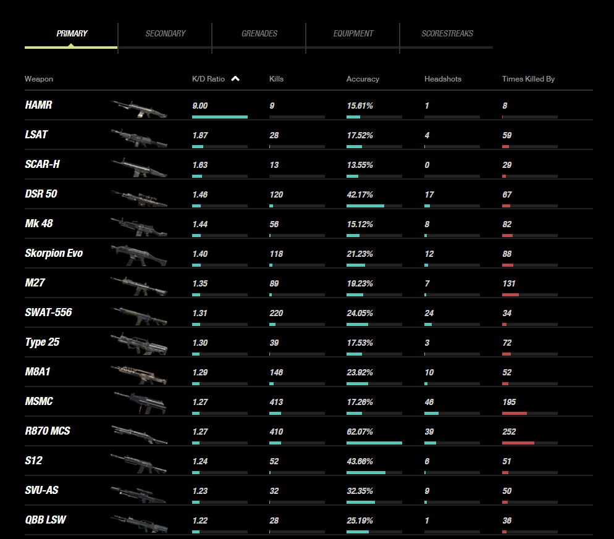614x539 pixels.
Task: Sort table by Accuracy column header
Action: (x=363, y=79)
